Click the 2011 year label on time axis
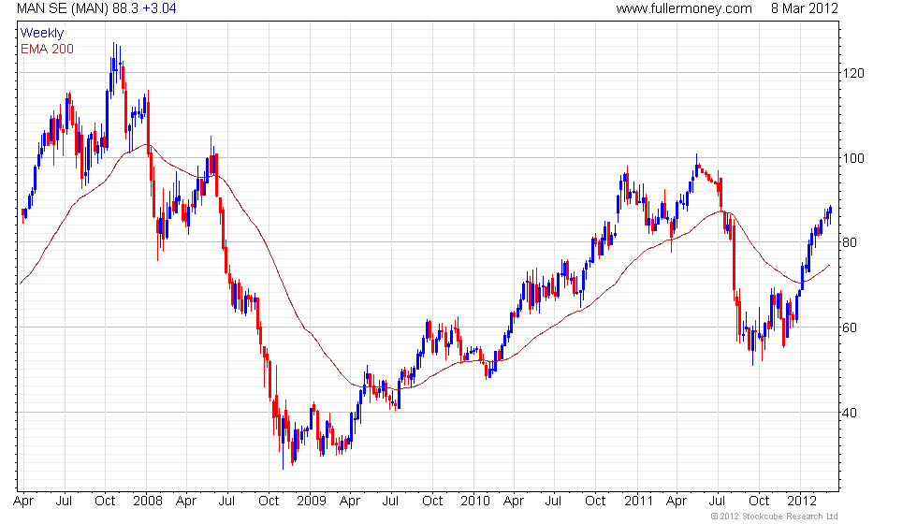The width and height of the screenshot is (917, 524). [638, 502]
